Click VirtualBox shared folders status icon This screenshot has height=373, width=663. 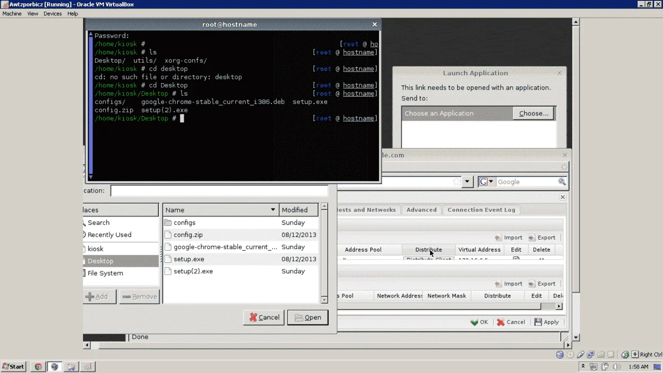pyautogui.click(x=600, y=354)
